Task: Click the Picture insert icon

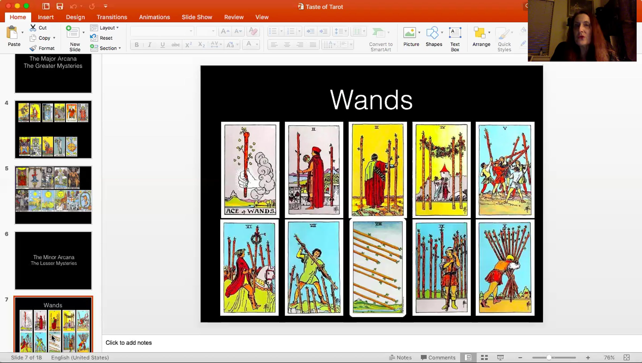Action: (x=410, y=33)
